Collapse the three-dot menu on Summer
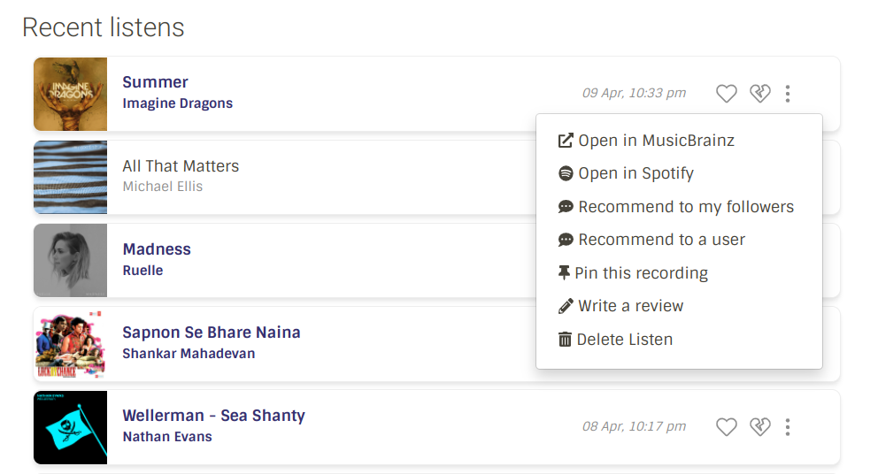 (x=788, y=94)
